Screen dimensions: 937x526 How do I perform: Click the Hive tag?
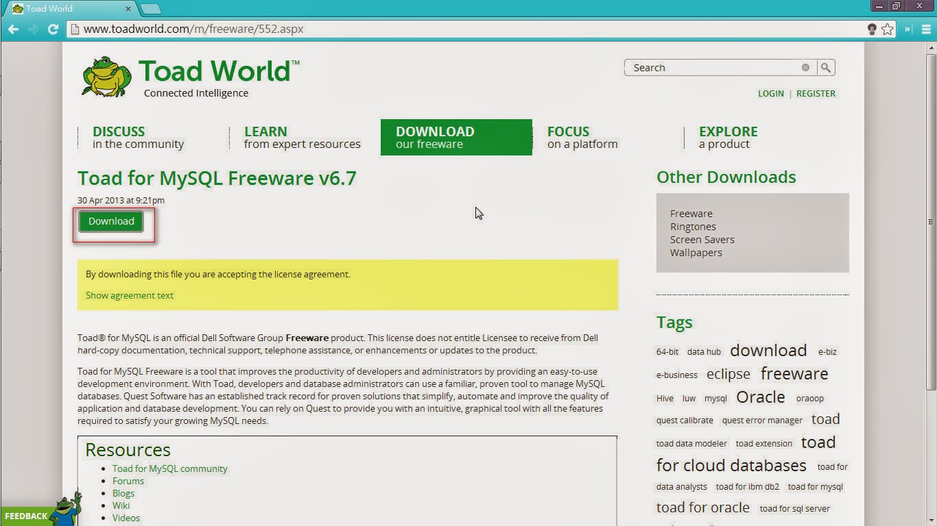point(665,399)
